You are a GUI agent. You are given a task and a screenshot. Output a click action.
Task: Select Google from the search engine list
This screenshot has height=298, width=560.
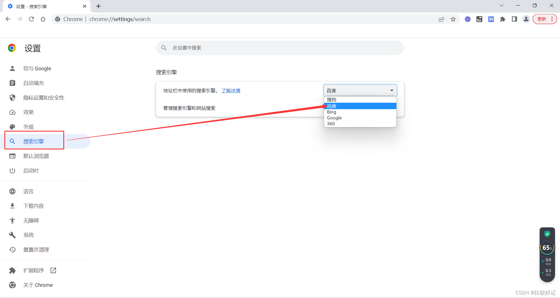(x=334, y=118)
